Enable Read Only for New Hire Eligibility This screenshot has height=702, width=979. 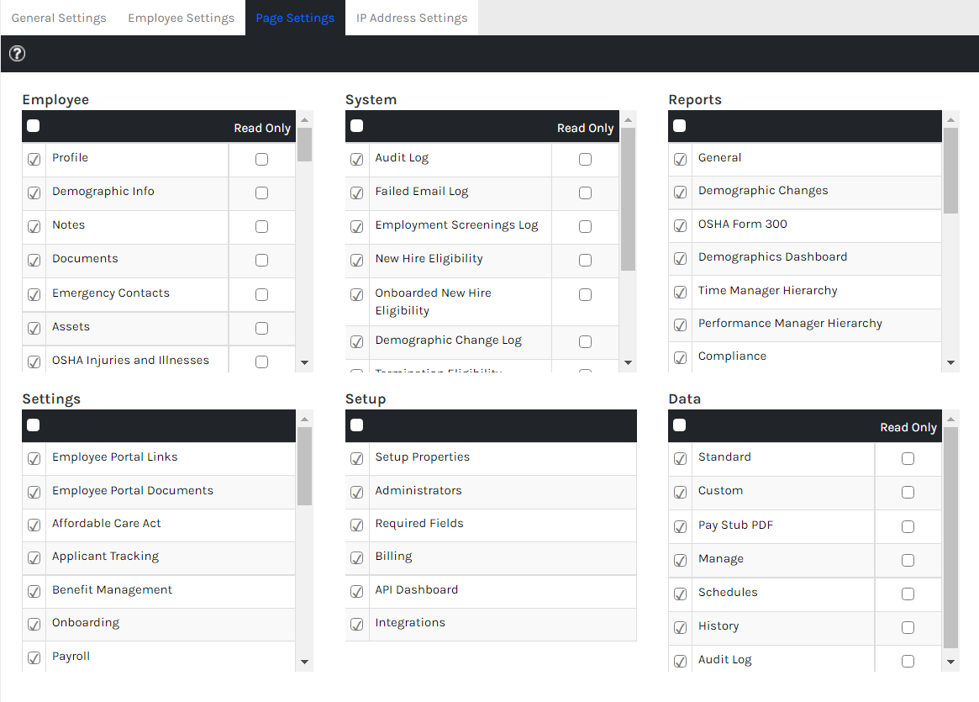585,260
